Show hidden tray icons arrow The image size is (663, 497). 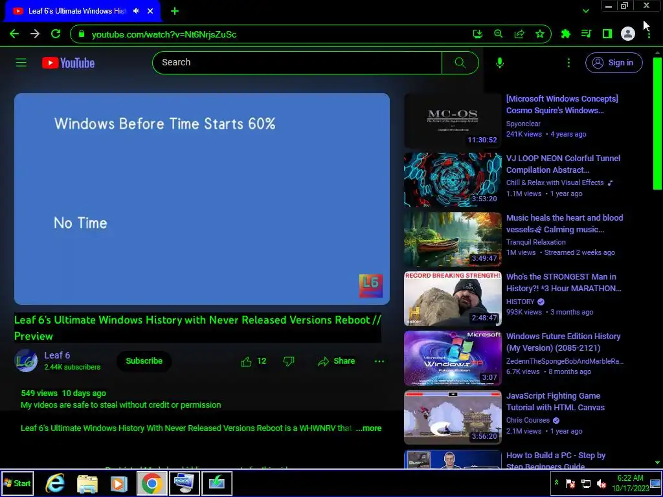coord(556,483)
